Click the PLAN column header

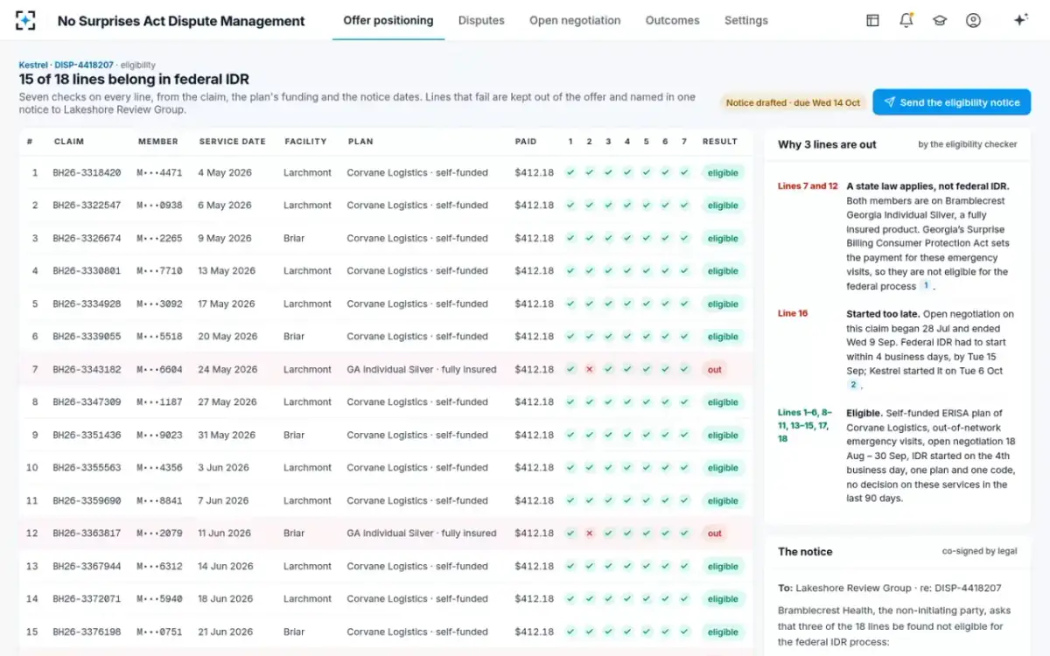[x=360, y=142]
